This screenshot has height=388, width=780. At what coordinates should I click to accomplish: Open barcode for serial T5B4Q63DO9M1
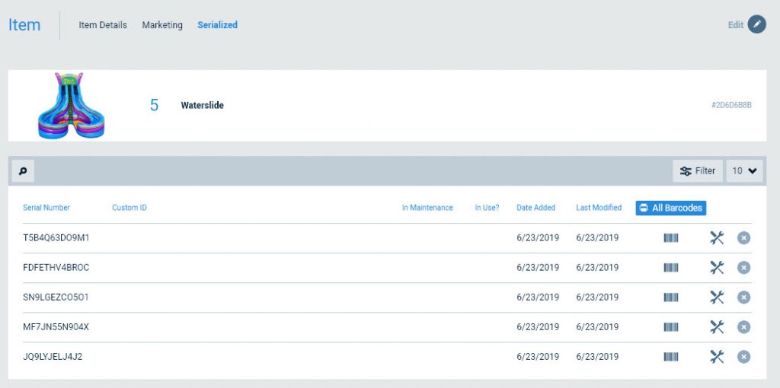click(671, 238)
